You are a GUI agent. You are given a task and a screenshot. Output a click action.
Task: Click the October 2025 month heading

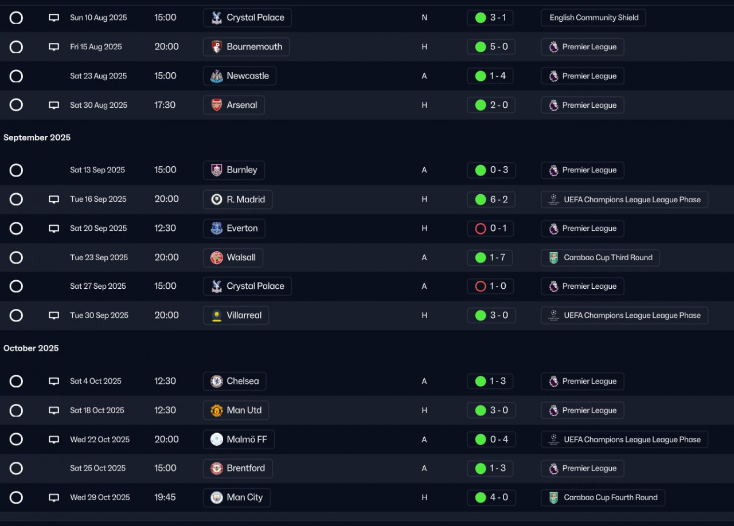coord(31,348)
